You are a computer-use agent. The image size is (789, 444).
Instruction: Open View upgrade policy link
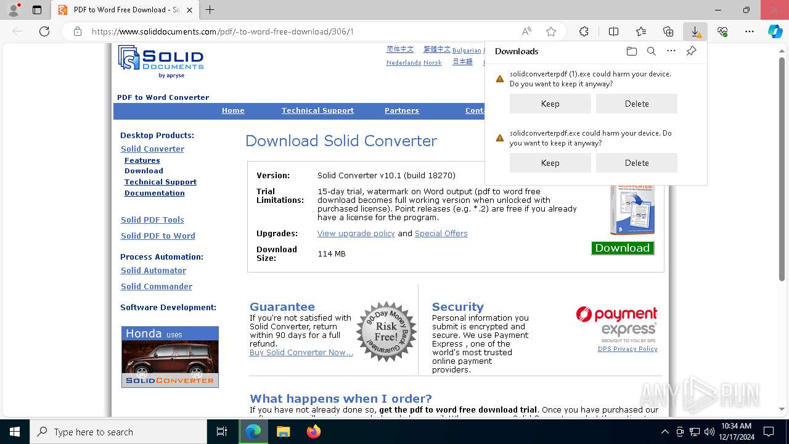tap(356, 233)
